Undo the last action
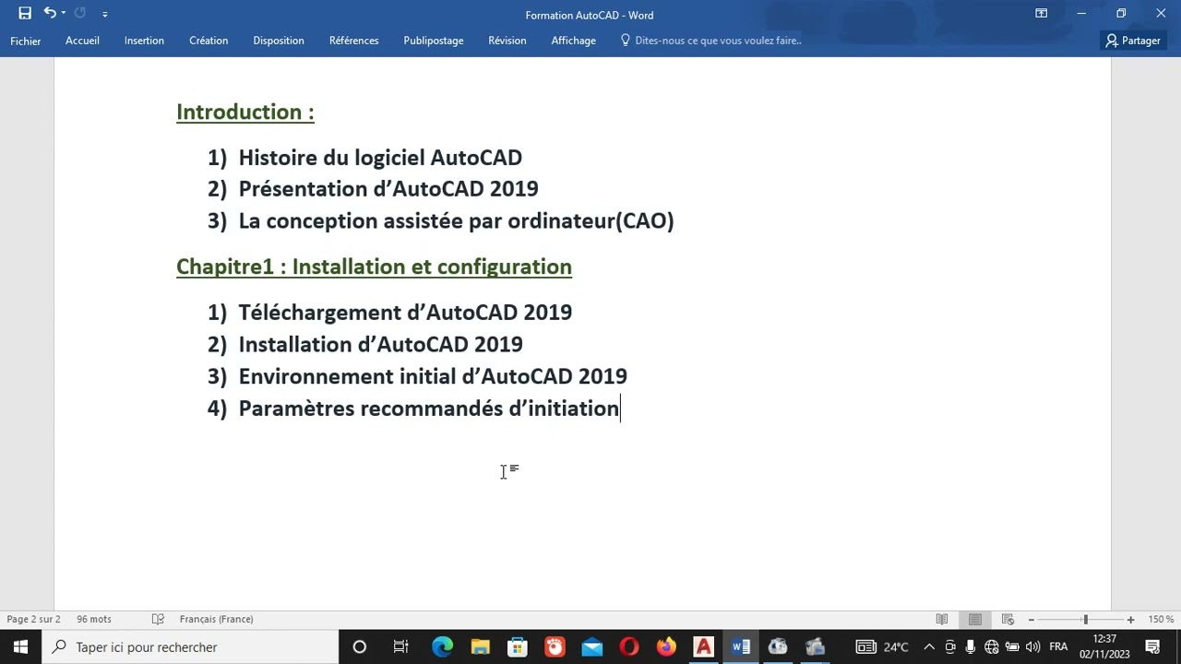1181x664 pixels. 49,14
